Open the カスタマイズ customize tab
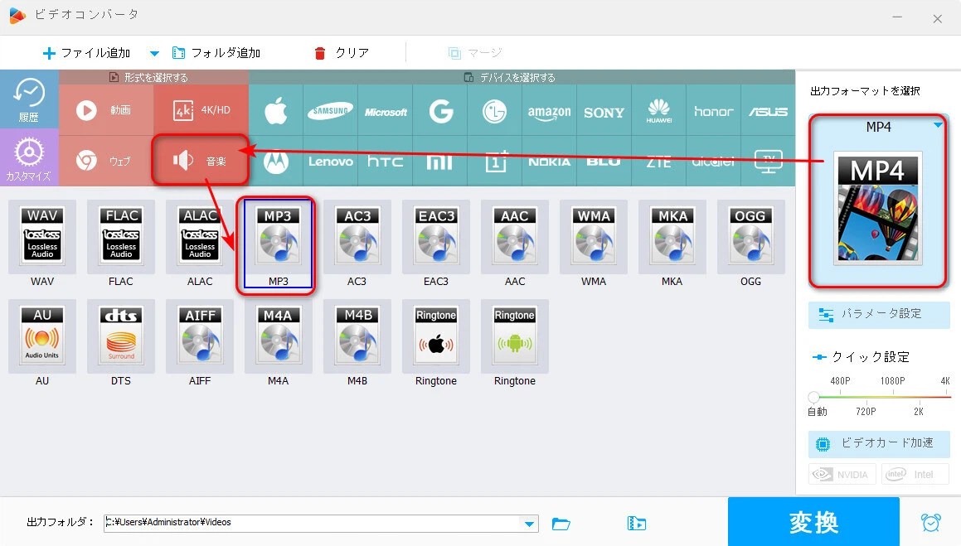 tap(29, 157)
